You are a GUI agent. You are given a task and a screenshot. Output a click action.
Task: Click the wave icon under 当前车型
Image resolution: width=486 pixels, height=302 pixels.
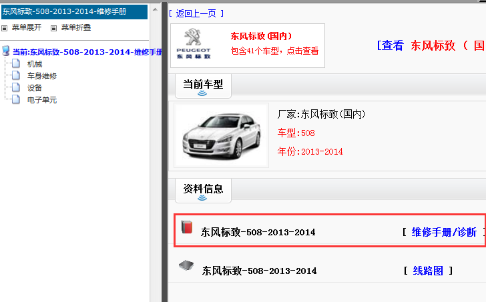click(202, 93)
